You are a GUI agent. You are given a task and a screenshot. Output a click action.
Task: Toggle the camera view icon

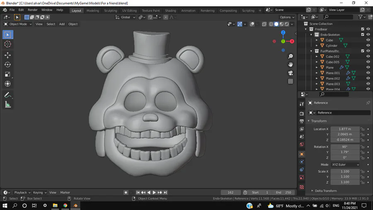click(291, 73)
